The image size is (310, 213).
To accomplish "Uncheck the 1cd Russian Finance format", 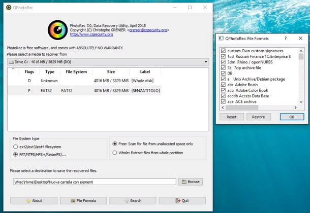I will 223,56.
